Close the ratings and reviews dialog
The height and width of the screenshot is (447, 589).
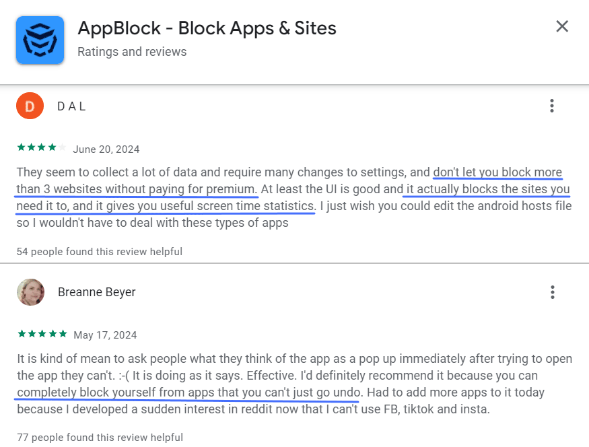coord(562,26)
